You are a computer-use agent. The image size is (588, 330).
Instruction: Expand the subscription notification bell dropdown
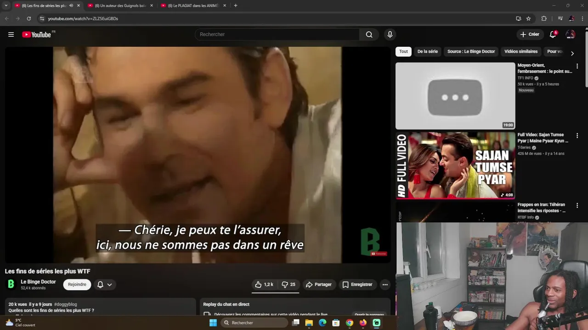click(x=104, y=285)
